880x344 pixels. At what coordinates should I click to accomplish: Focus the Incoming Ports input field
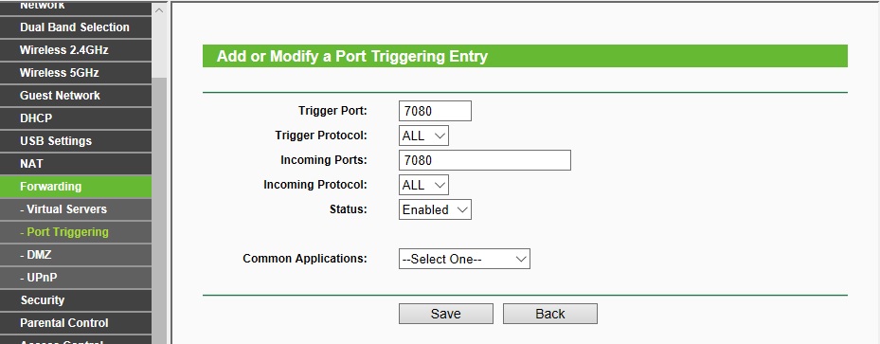coord(485,160)
